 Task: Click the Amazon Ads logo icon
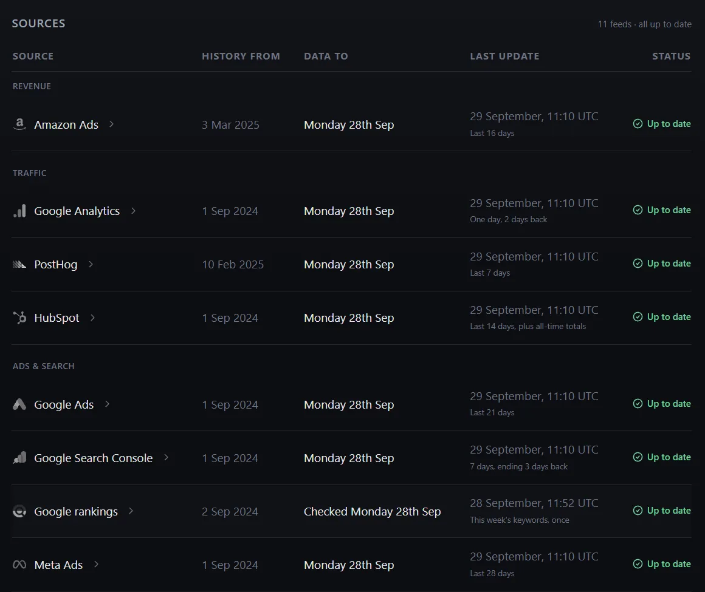[19, 124]
